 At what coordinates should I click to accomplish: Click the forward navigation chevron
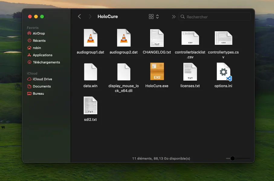point(90,17)
